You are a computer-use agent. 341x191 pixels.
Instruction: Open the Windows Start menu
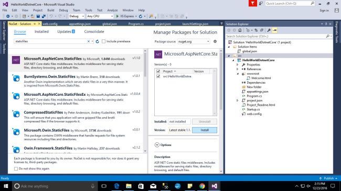click(6, 186)
